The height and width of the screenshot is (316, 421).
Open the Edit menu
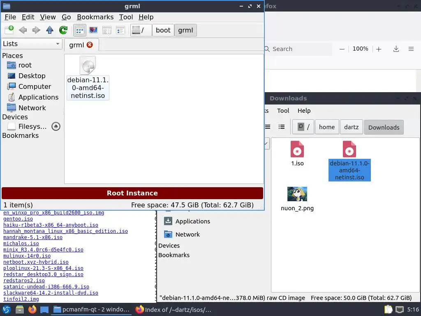point(28,17)
